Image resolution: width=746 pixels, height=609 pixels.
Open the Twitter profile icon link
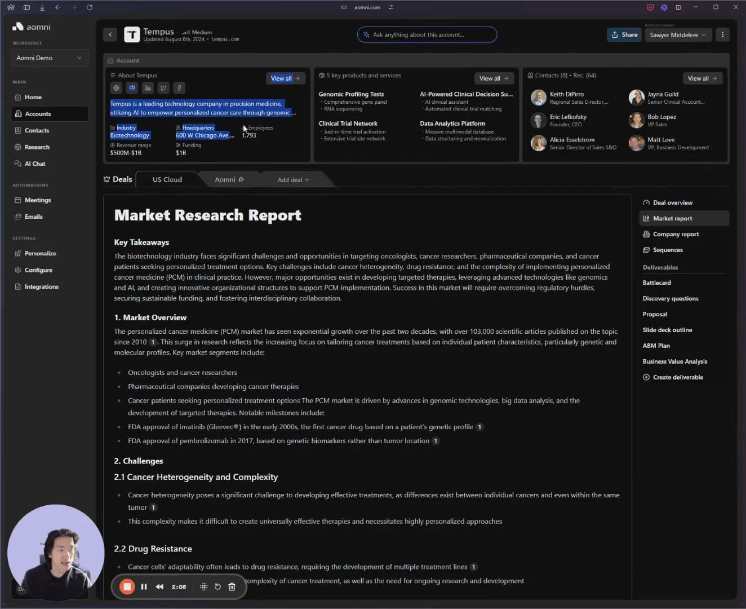pyautogui.click(x=163, y=88)
